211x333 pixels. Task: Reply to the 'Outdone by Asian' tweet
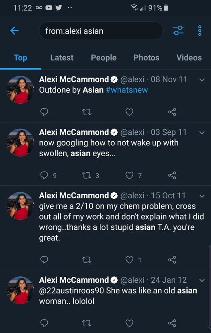pos(44,112)
